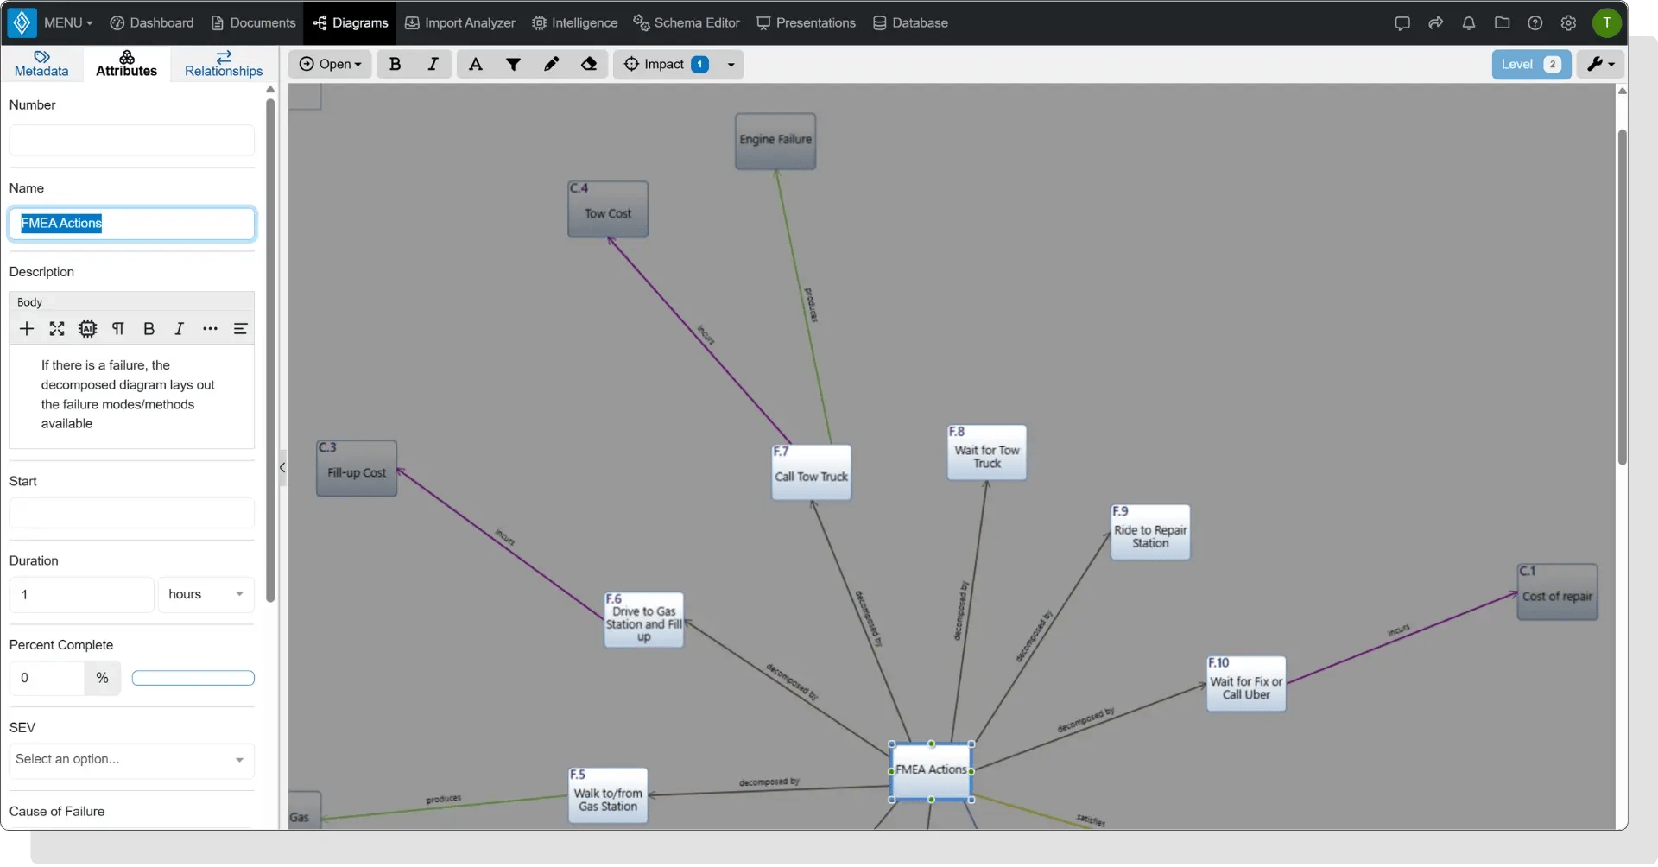Switch to the Attributes tab
This screenshot has width=1658, height=867.
tap(126, 64)
